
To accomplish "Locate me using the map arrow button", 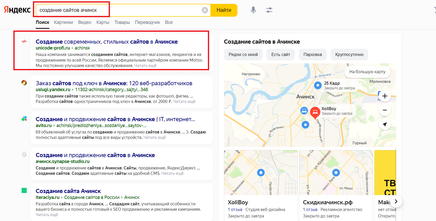I will point(385,124).
